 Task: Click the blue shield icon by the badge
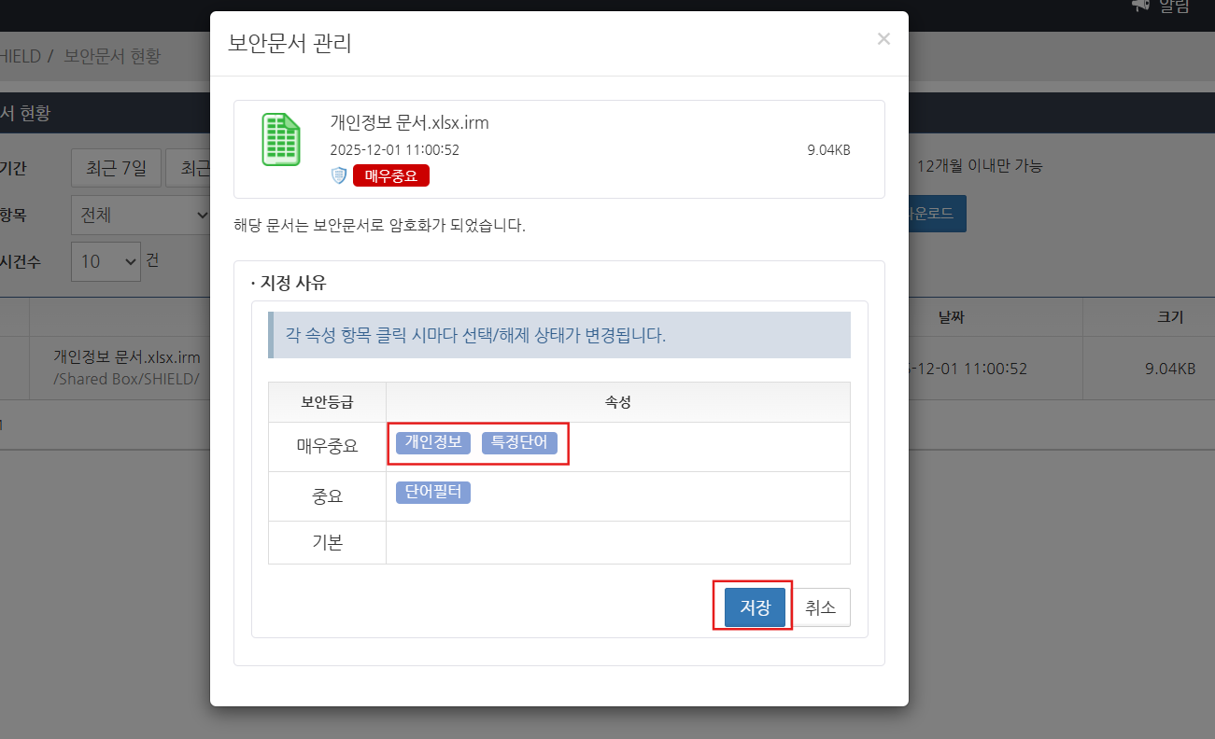pyautogui.click(x=339, y=175)
